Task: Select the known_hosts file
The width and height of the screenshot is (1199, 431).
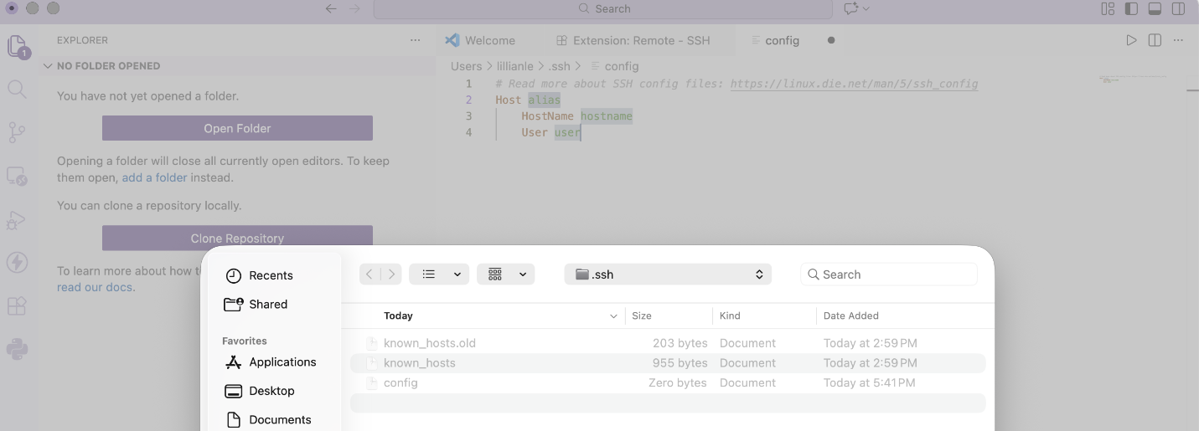Action: point(668,363)
